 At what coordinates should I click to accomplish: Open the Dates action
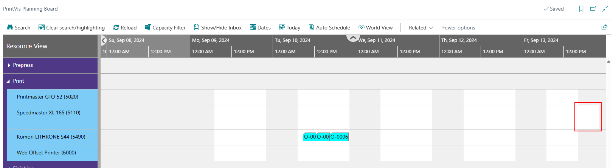click(260, 28)
